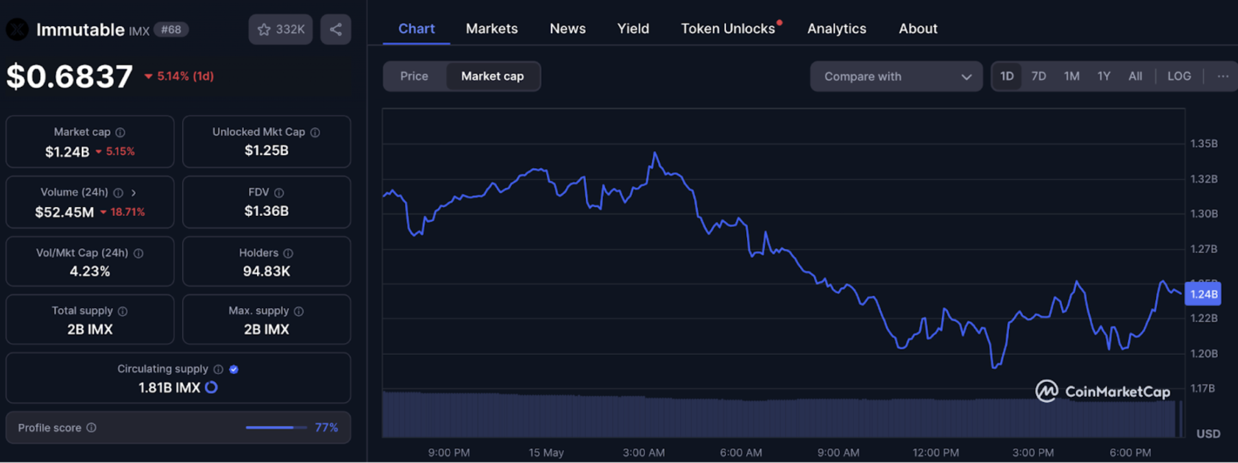This screenshot has height=463, width=1238.
Task: Open Circulating supply info icon
Action: (218, 369)
